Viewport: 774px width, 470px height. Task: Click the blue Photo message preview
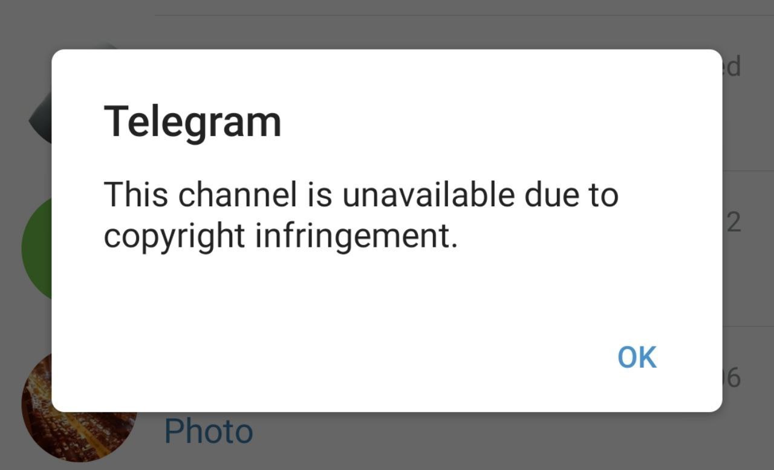click(209, 431)
